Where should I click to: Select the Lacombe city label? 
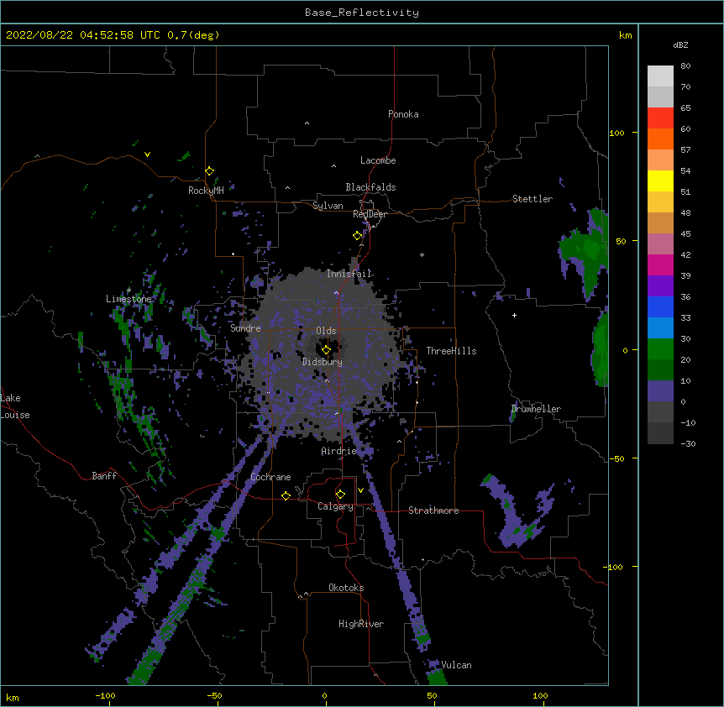click(x=378, y=160)
